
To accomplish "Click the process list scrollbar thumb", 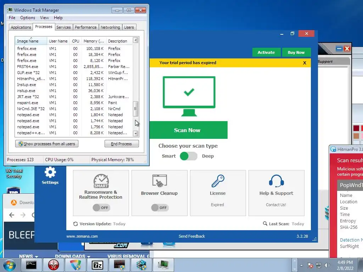I will point(136,109).
